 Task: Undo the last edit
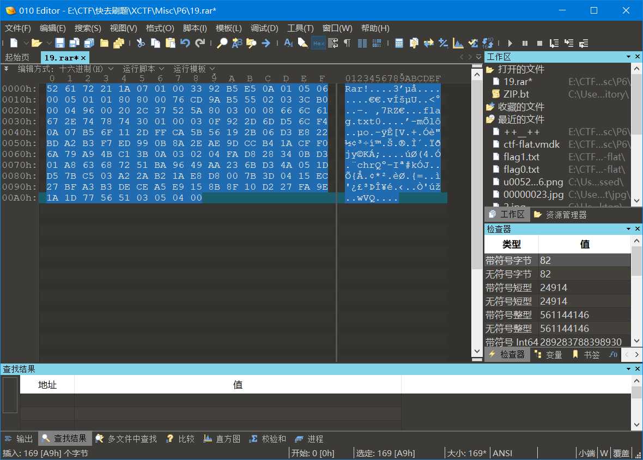coord(185,43)
